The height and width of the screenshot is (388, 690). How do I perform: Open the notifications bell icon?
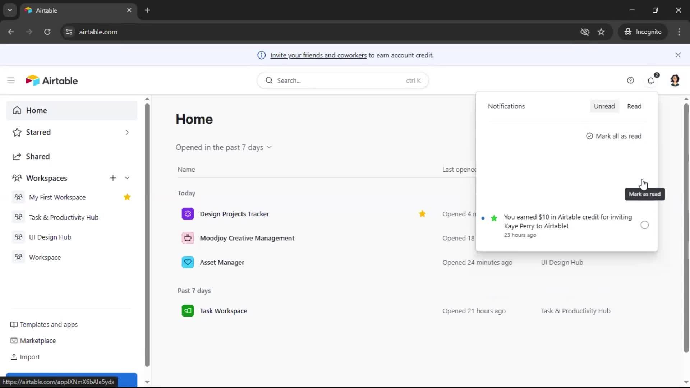click(x=650, y=81)
